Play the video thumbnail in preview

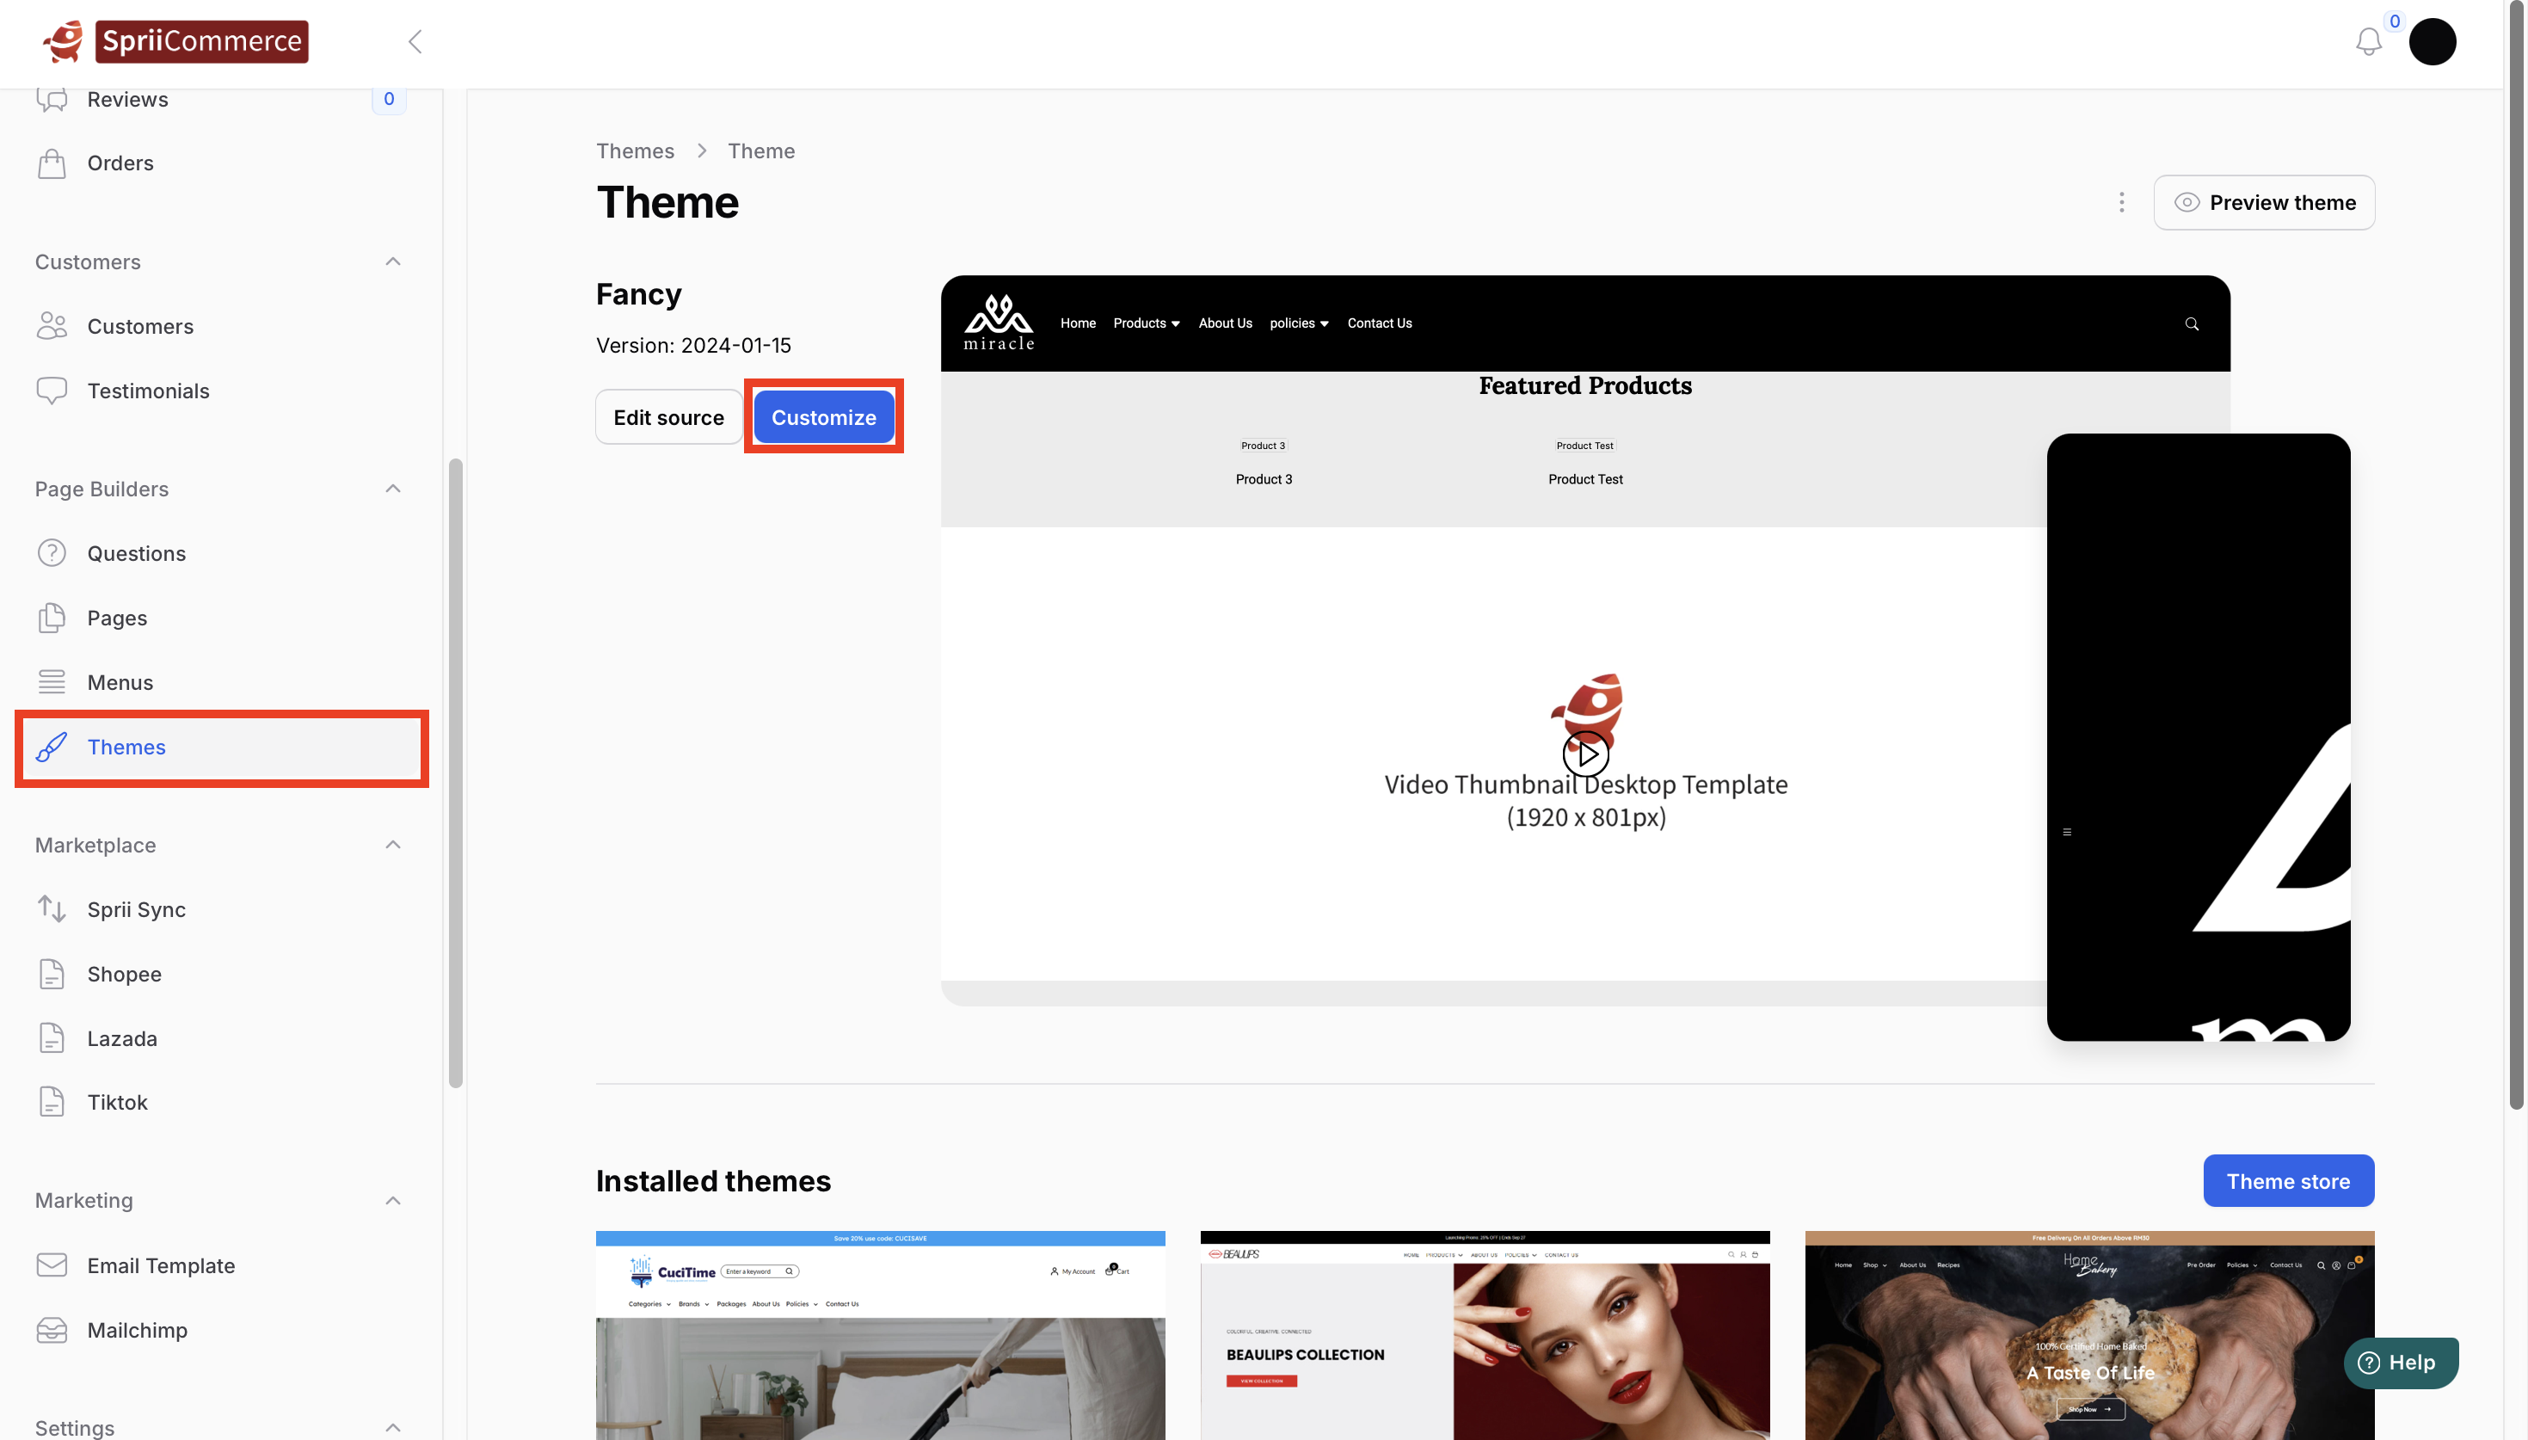click(1586, 754)
